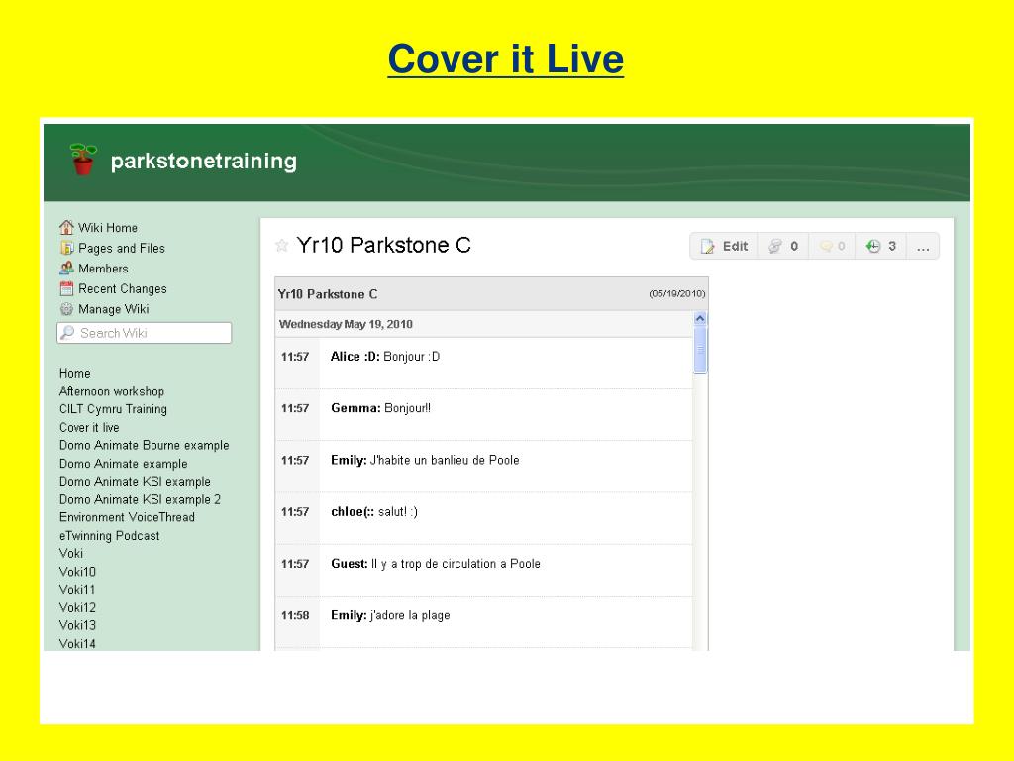Click the Search Wiki input field
This screenshot has width=1014, height=761.
[x=145, y=333]
